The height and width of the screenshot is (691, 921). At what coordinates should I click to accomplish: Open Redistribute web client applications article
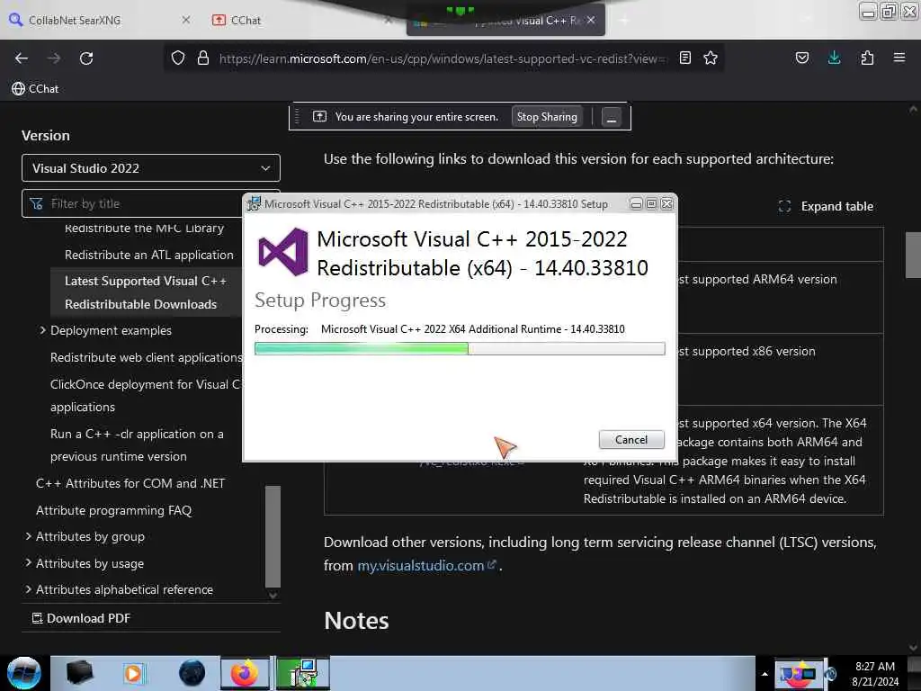point(146,357)
